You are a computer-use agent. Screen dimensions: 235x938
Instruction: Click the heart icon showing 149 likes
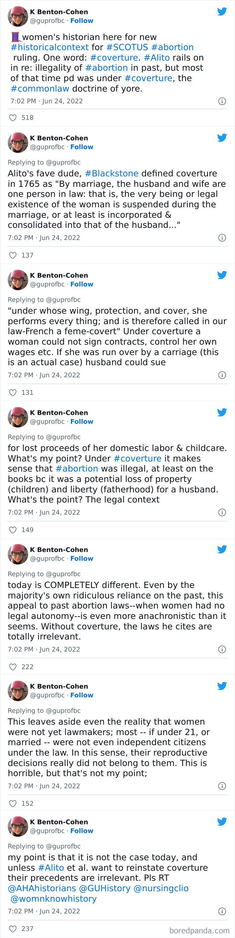[x=13, y=530]
